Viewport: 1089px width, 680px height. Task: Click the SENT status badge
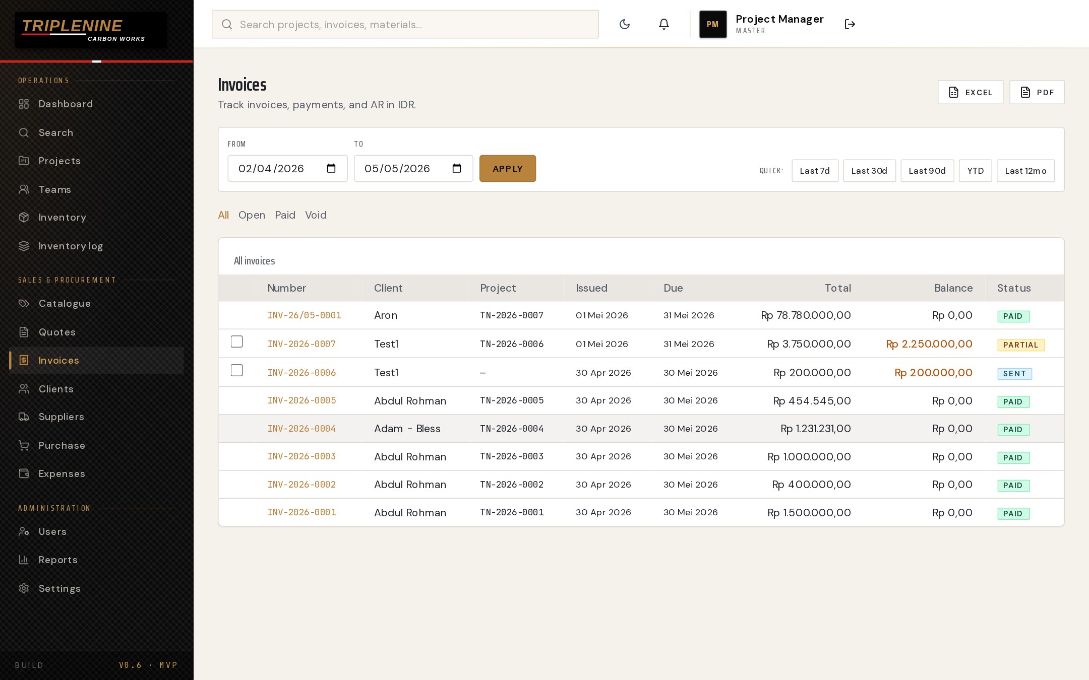[1014, 374]
